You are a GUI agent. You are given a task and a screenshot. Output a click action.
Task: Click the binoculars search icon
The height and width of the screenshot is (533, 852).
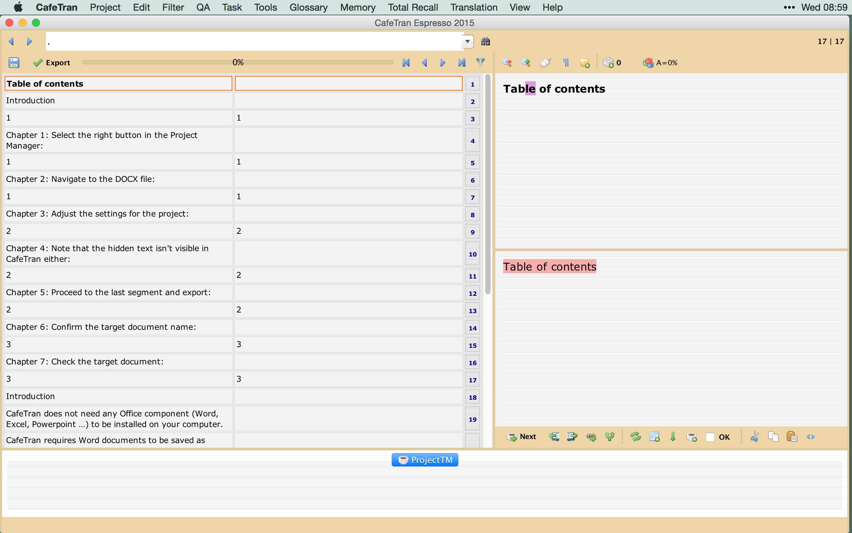486,42
